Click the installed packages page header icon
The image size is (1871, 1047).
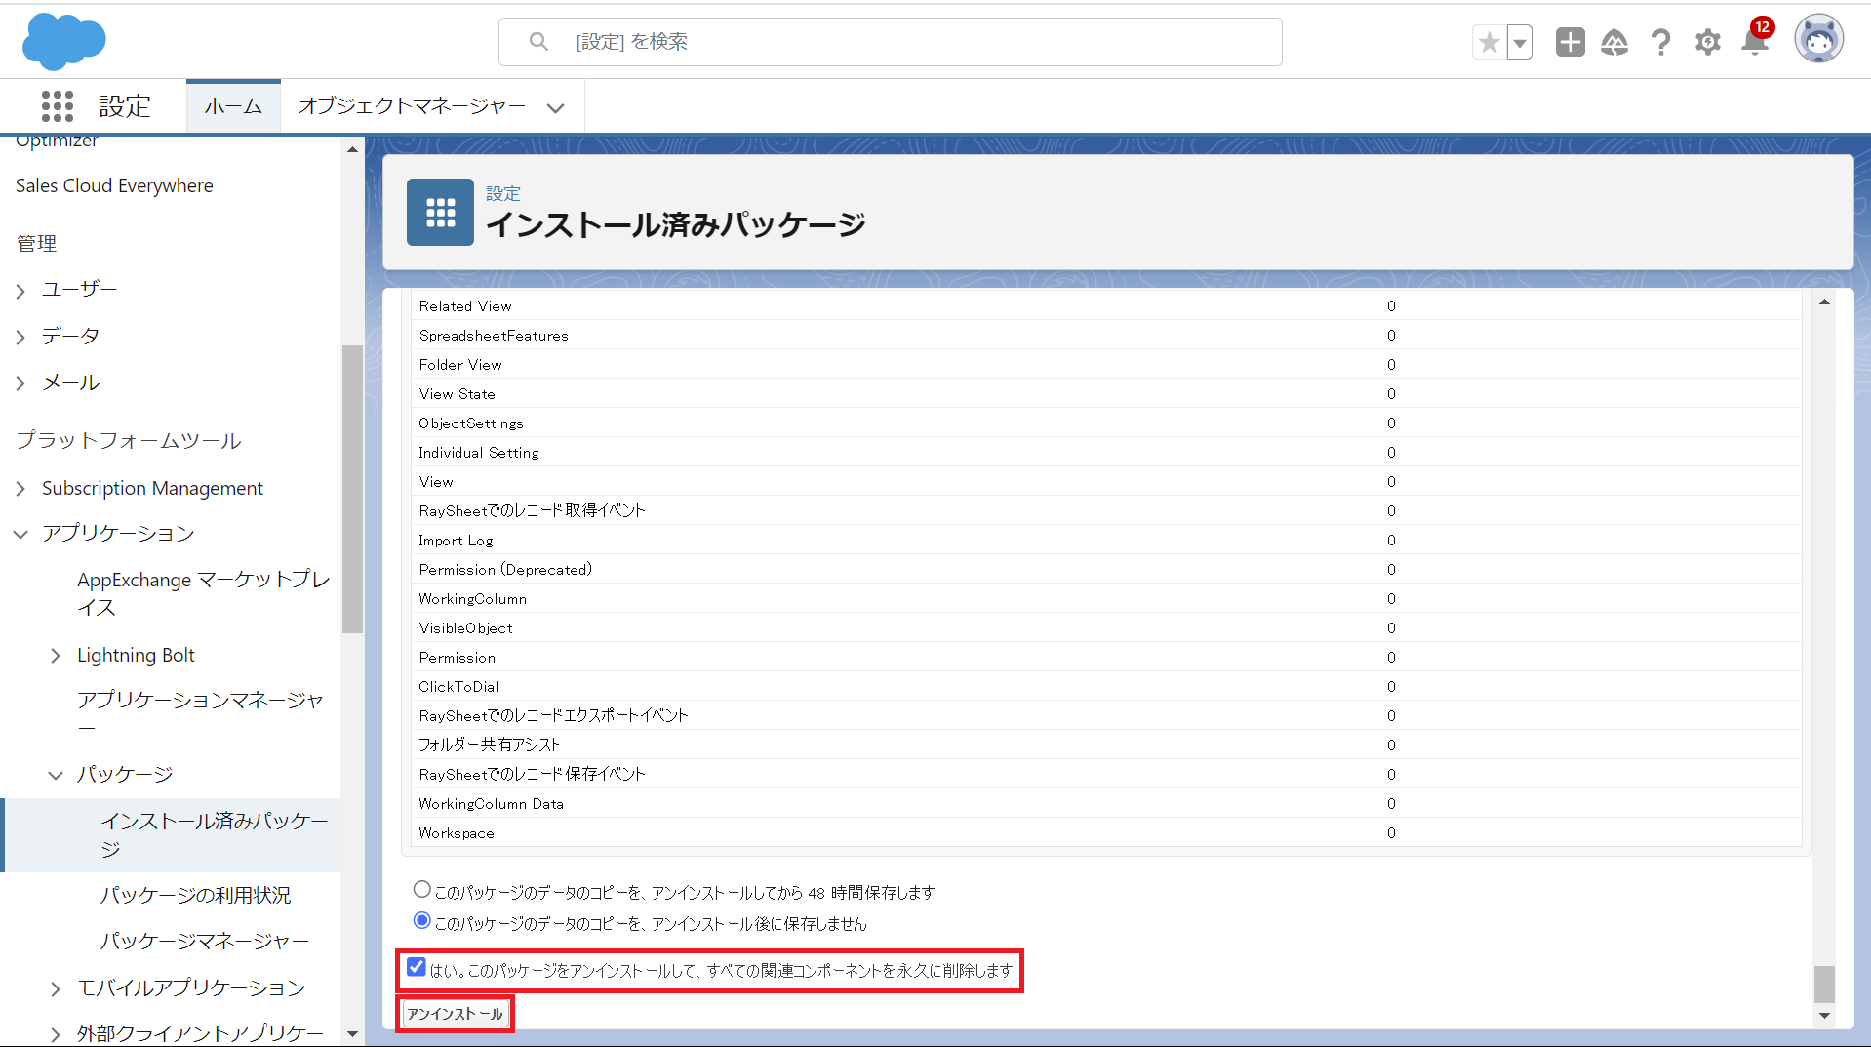(440, 212)
